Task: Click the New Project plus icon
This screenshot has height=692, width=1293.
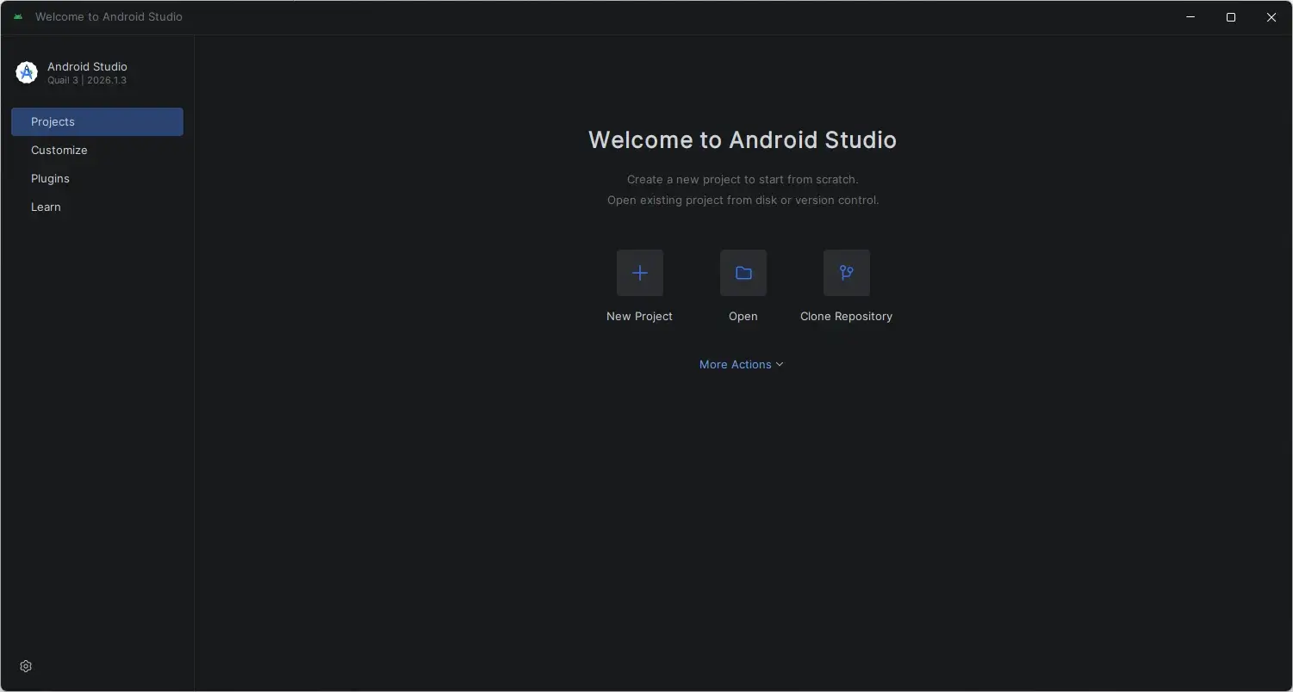Action: coord(639,273)
